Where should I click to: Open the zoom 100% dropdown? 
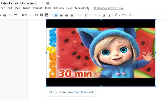26,15
